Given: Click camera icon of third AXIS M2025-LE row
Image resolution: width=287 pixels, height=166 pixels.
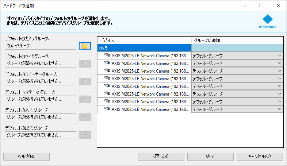Looking at the screenshot, I should coord(107,70).
